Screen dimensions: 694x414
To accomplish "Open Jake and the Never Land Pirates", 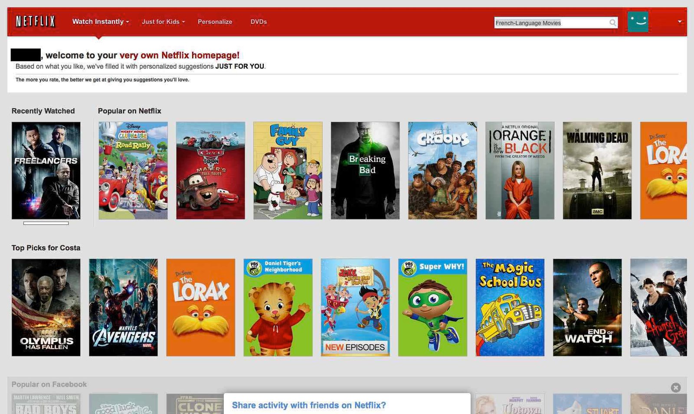I will (355, 307).
